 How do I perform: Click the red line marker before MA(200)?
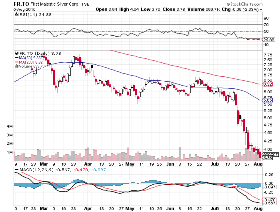point(17,62)
